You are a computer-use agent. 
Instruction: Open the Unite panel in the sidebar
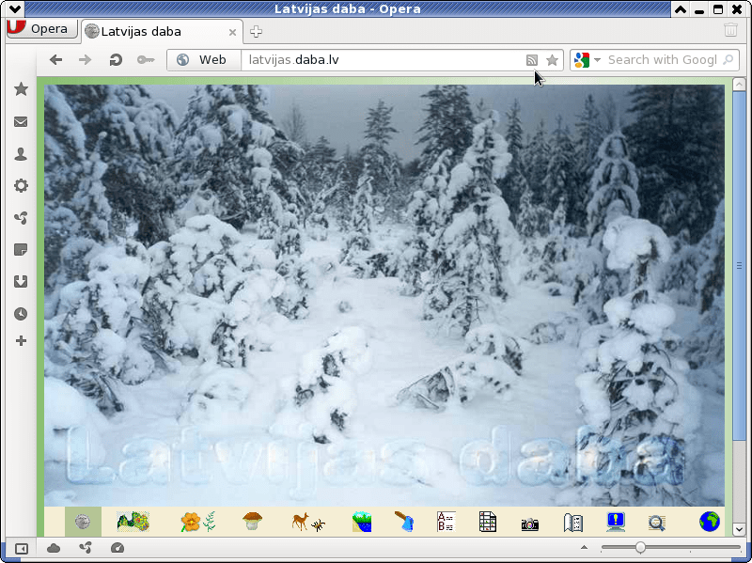tap(21, 218)
